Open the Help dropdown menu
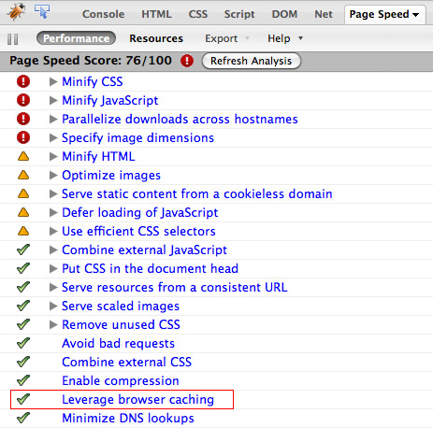This screenshot has height=428, width=433. pos(285,38)
